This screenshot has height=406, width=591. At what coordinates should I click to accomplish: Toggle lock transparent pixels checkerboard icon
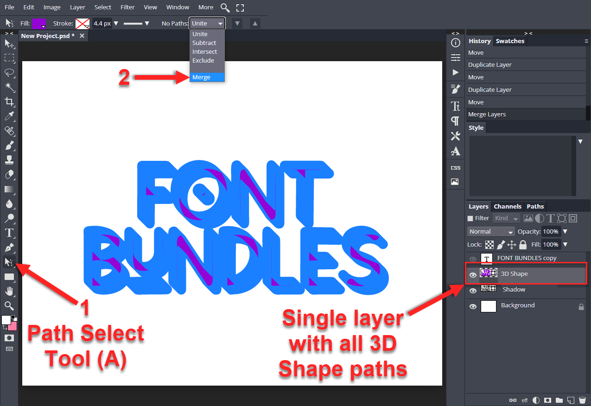489,244
